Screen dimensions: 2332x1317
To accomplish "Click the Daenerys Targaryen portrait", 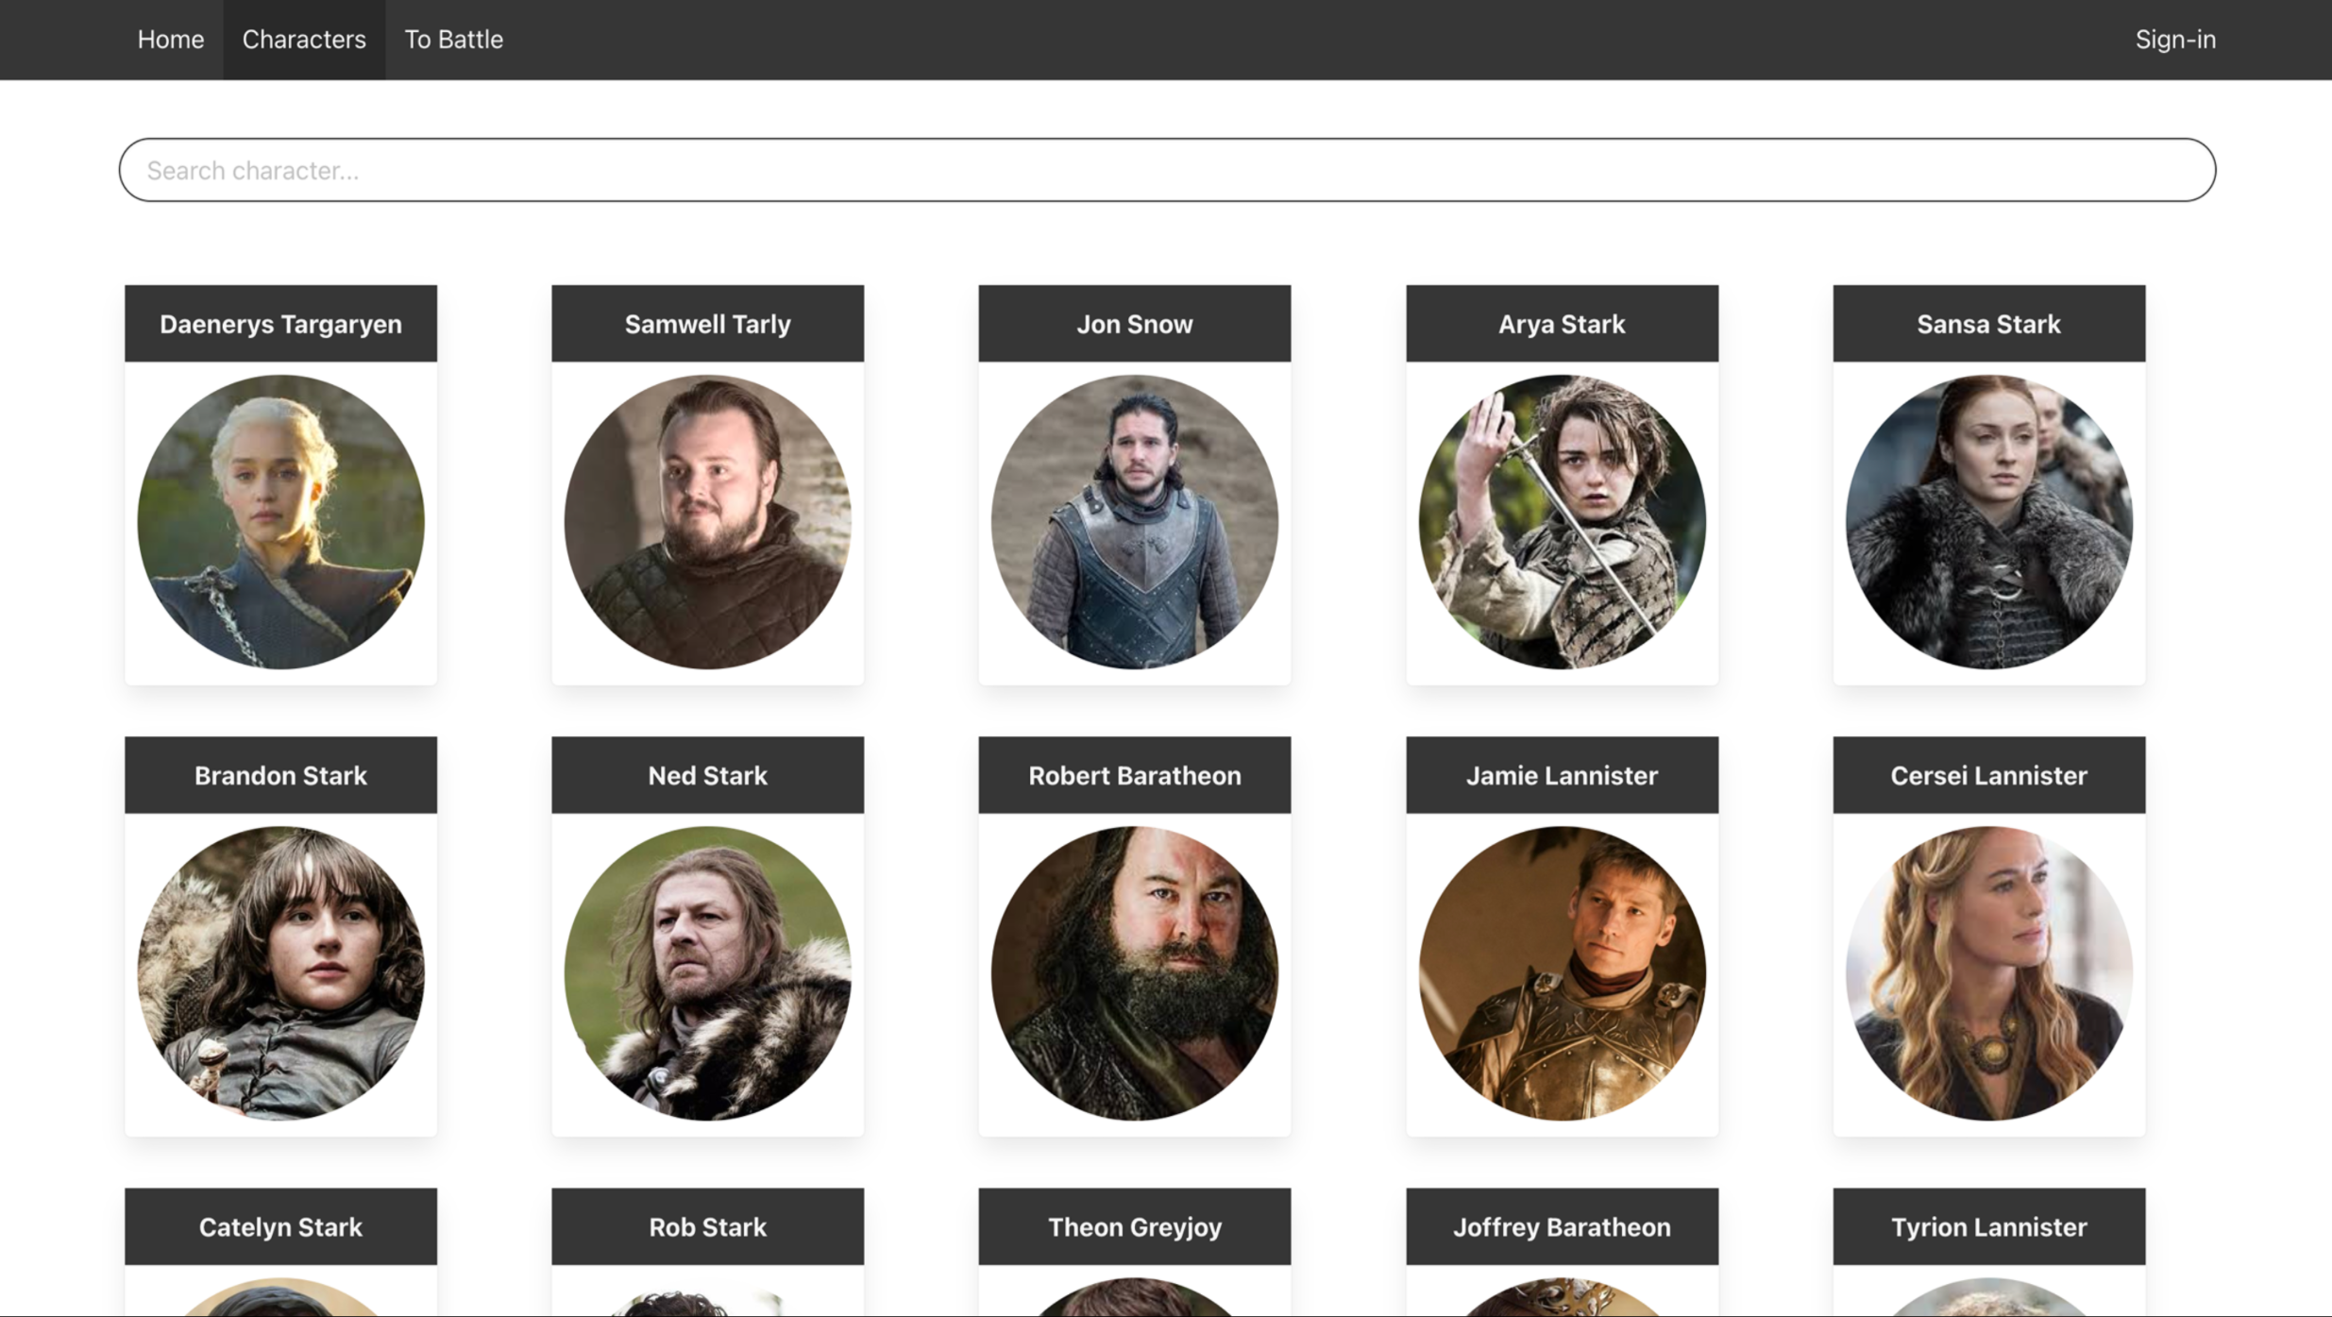I will [x=280, y=522].
